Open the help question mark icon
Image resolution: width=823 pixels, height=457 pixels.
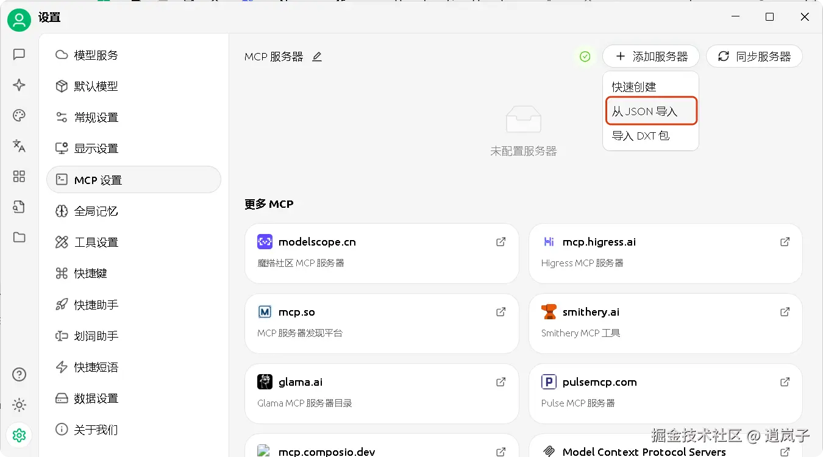[x=20, y=374]
